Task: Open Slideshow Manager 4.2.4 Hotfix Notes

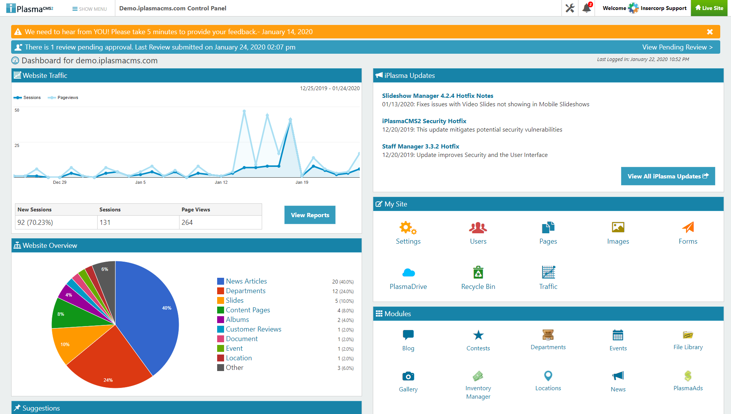Action: 437,96
